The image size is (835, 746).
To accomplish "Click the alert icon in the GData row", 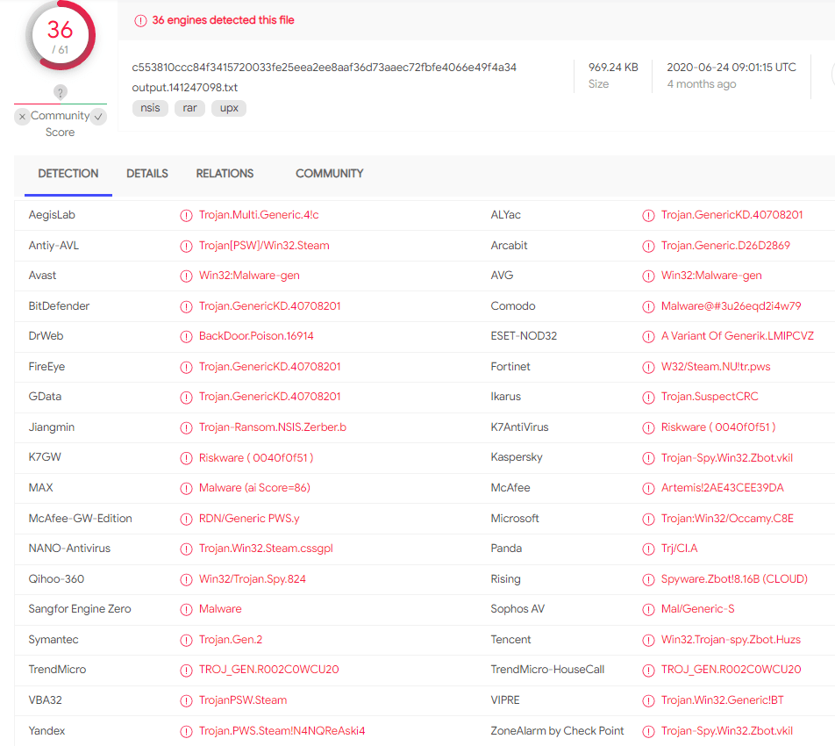I will click(186, 398).
